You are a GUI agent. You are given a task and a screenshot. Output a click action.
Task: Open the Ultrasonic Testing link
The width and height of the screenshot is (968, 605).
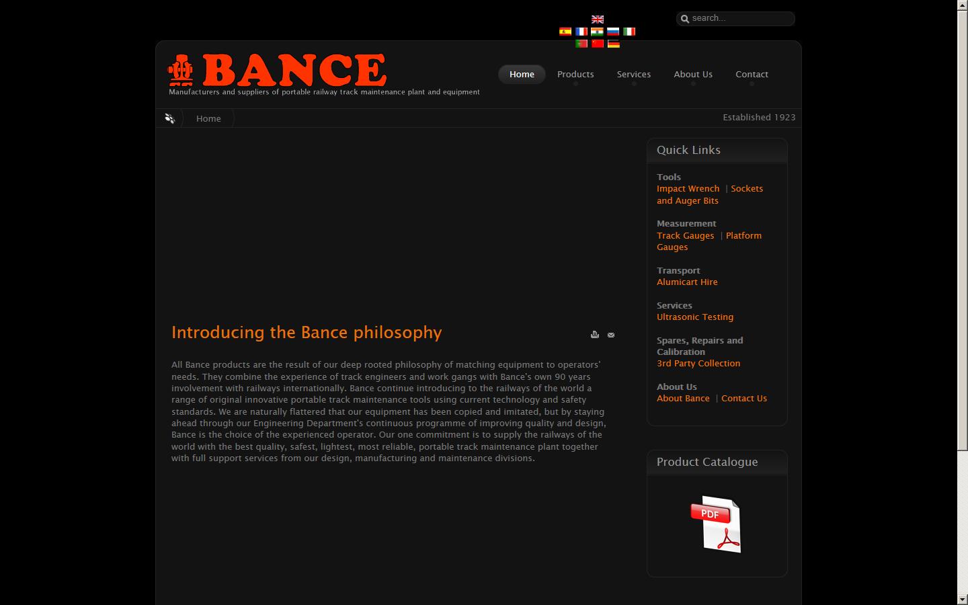click(x=694, y=317)
